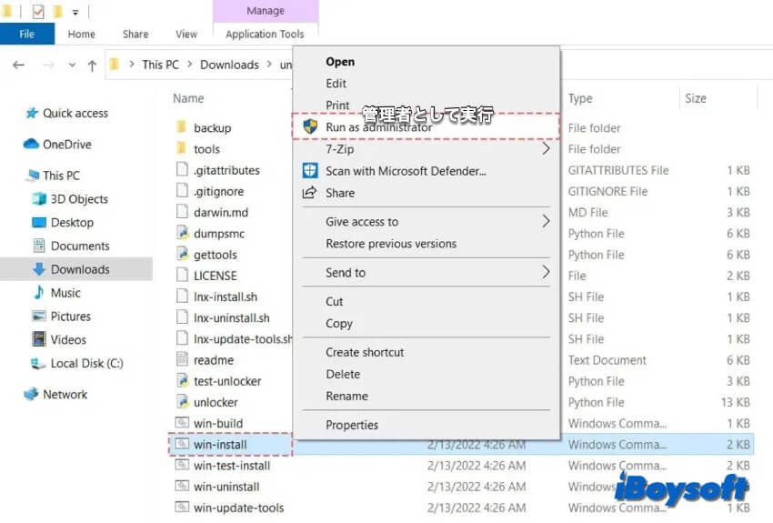
Task: Expand Give access to submenu
Action: click(427, 222)
